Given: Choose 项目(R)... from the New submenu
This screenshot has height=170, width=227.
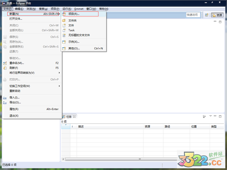Looking at the screenshot, I should coord(84,14).
